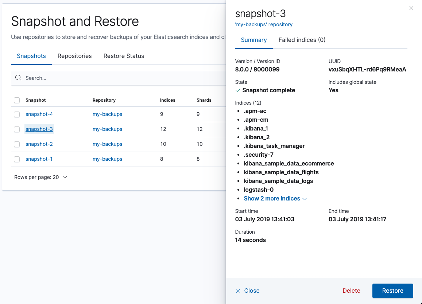Viewport: 422px width, 304px height.
Task: View the Failed indices tab
Action: [302, 40]
